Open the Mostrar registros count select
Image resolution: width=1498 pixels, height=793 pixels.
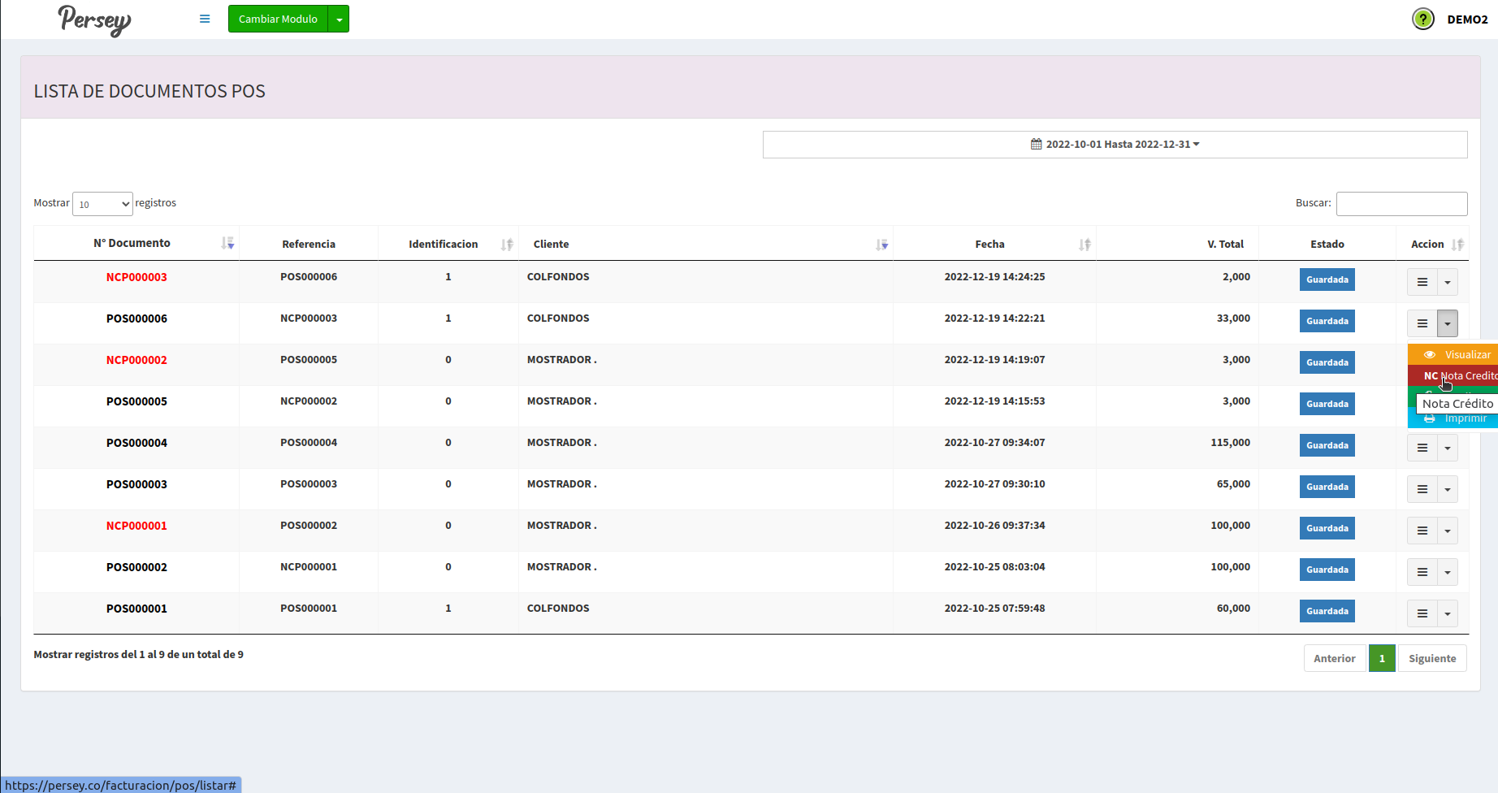tap(102, 204)
